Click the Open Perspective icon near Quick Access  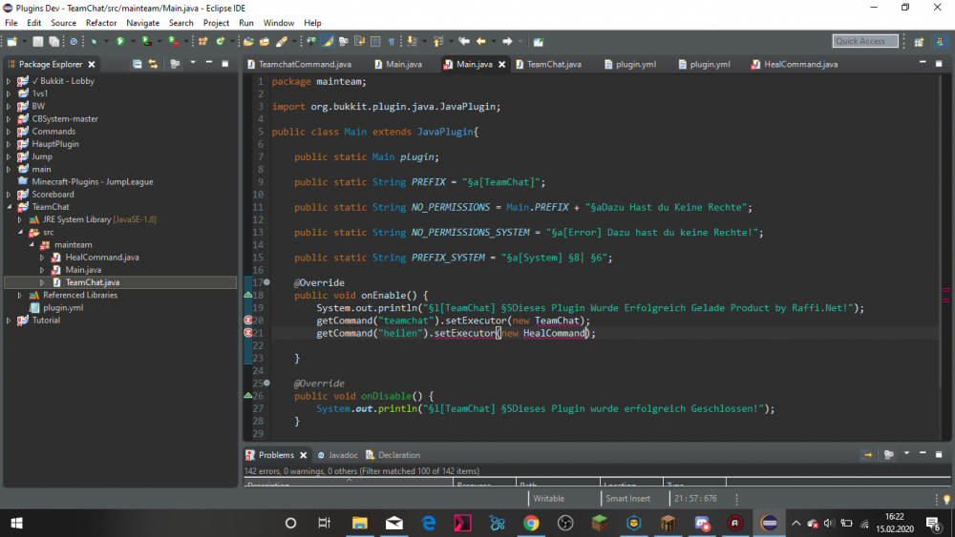[x=919, y=41]
